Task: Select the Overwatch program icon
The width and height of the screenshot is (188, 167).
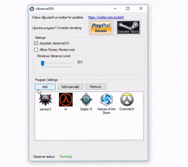Action: pyautogui.click(x=127, y=99)
